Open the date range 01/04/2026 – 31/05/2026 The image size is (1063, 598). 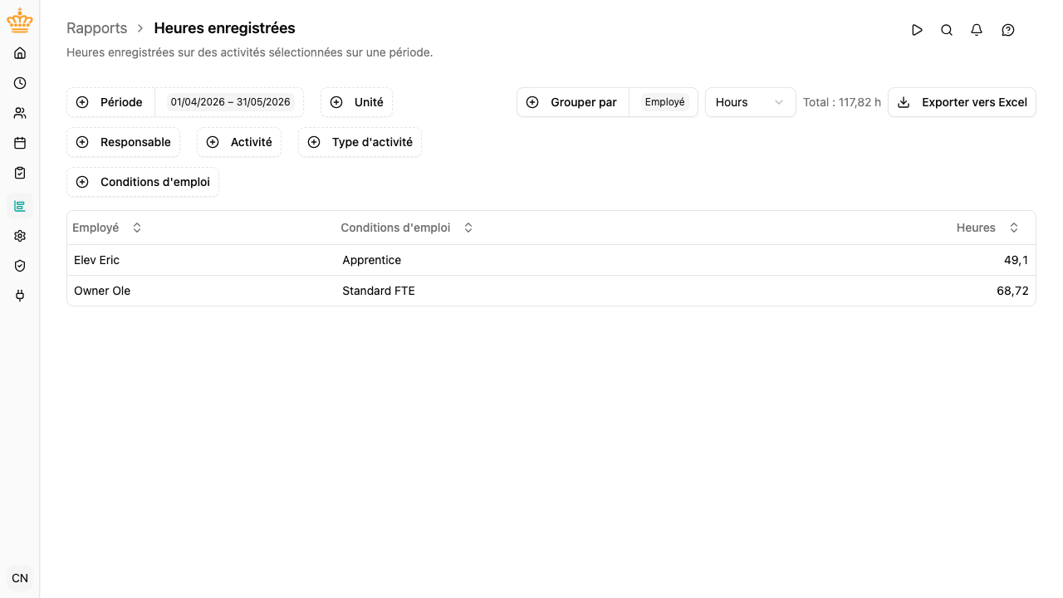click(x=231, y=102)
